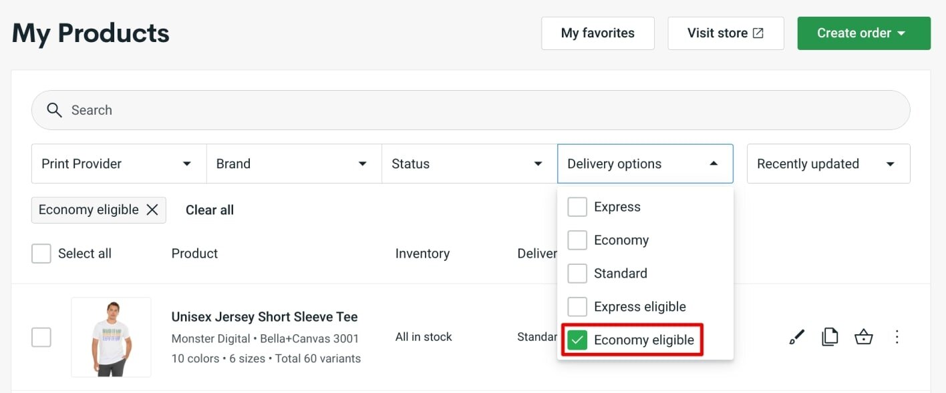Click the Inventory column header
946x393 pixels.
[x=422, y=254]
